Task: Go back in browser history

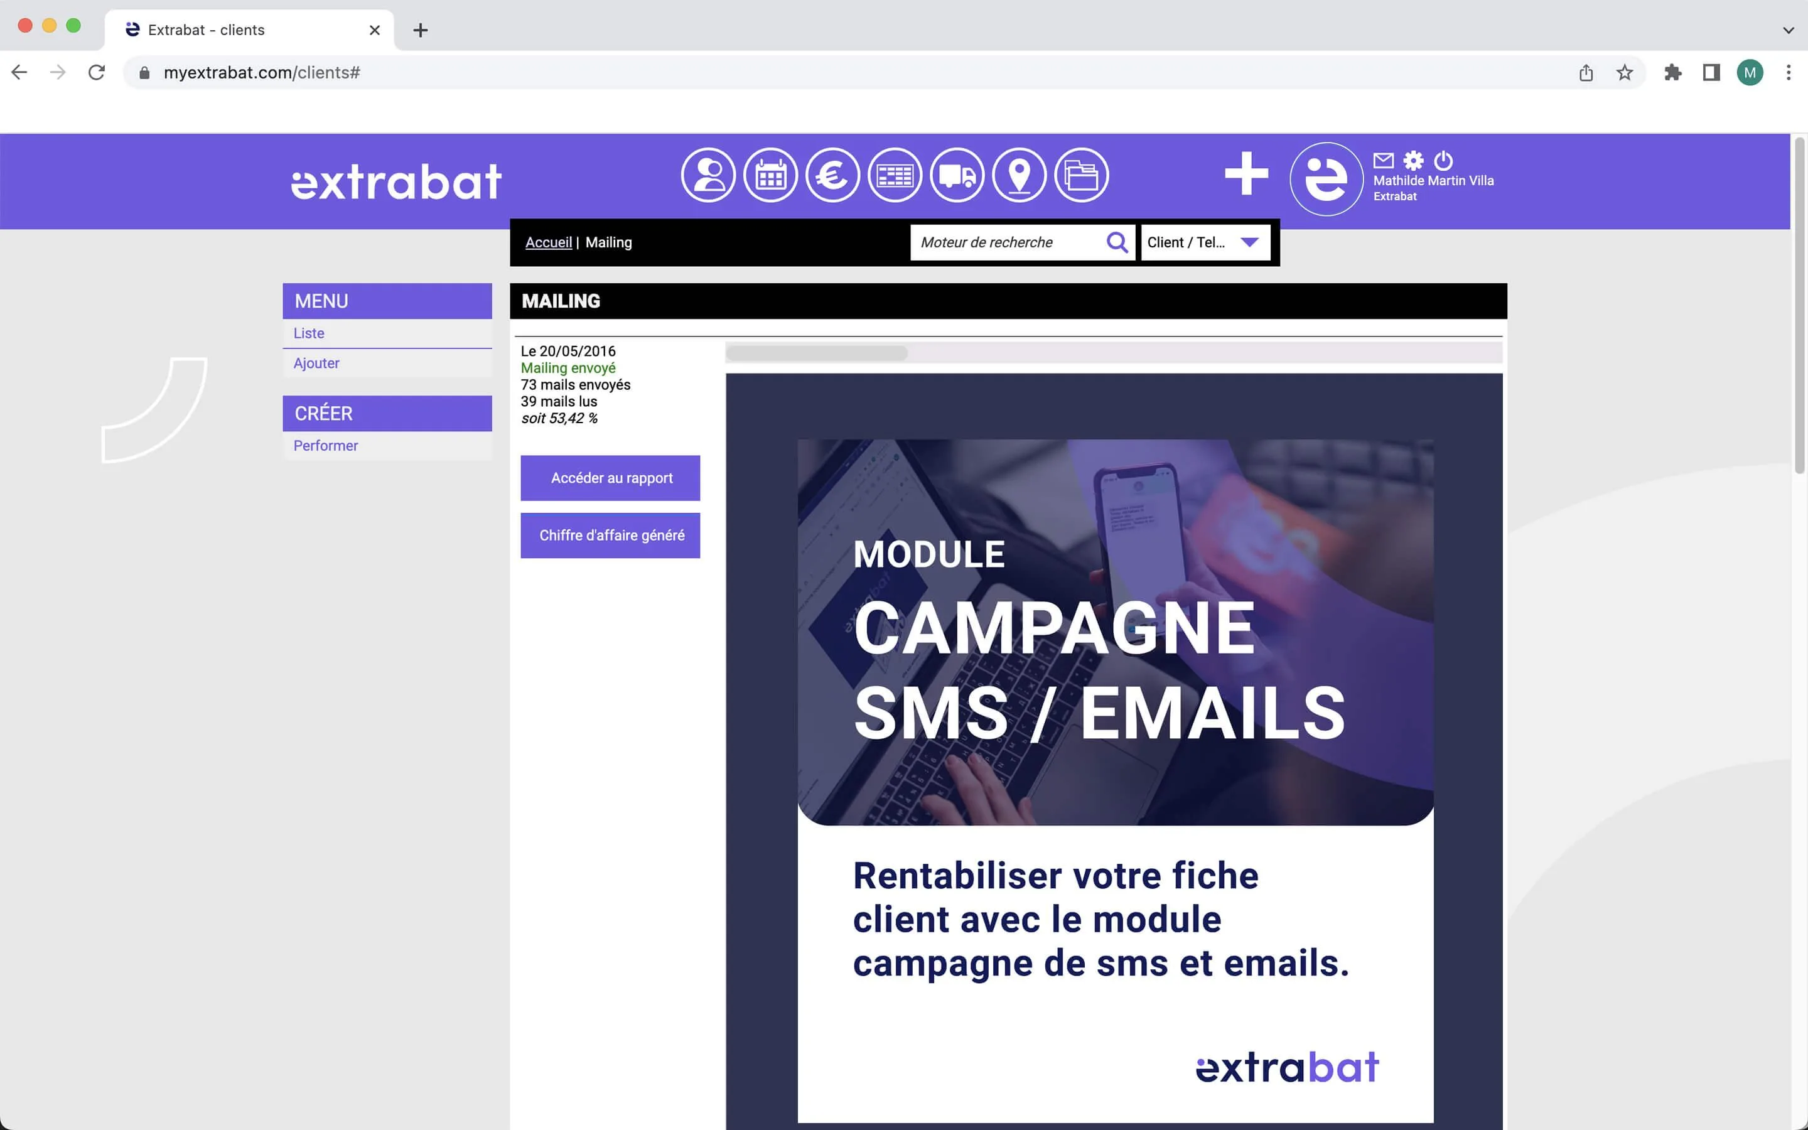Action: [x=19, y=72]
